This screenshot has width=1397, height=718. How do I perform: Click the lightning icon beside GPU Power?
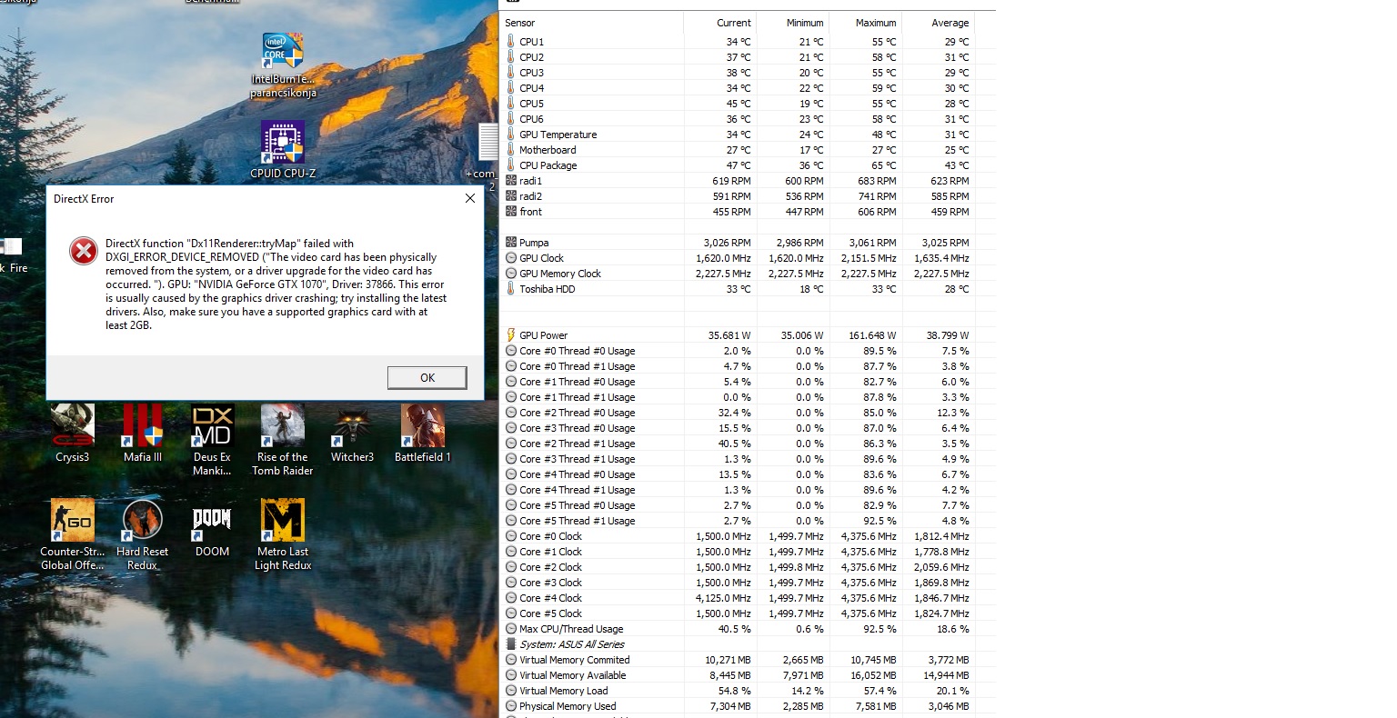(510, 335)
